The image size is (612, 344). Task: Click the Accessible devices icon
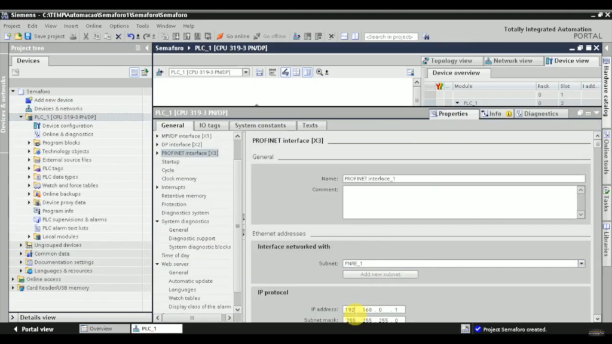[296, 36]
